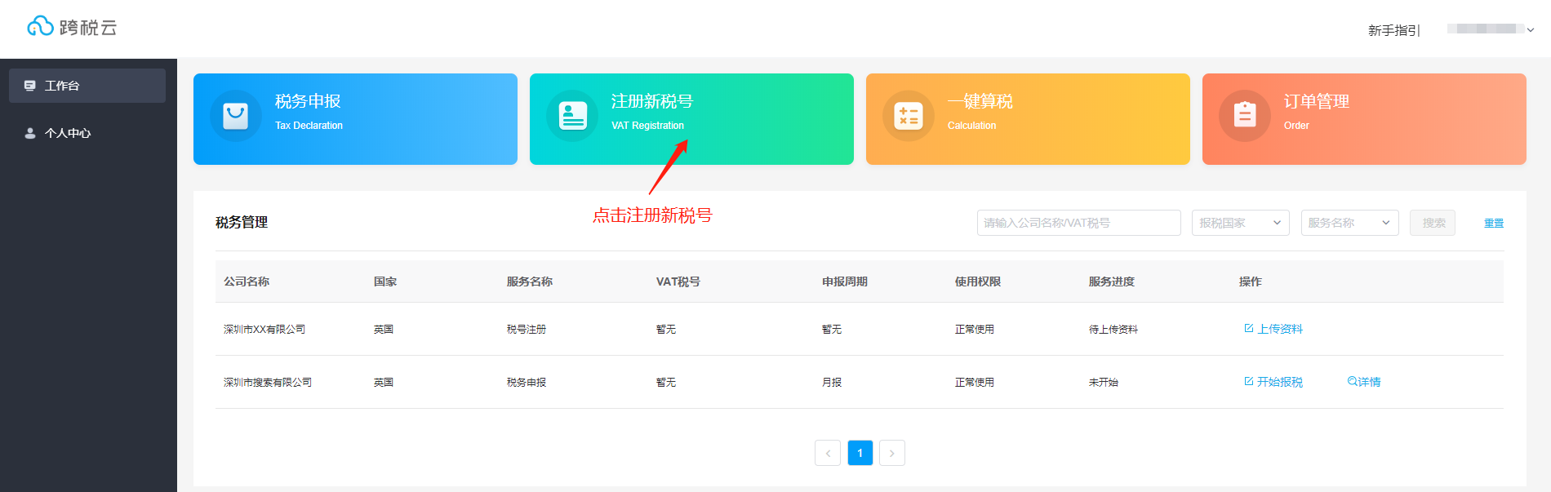Click the edit icon beside 开始报税
The image size is (1551, 492).
click(1249, 381)
